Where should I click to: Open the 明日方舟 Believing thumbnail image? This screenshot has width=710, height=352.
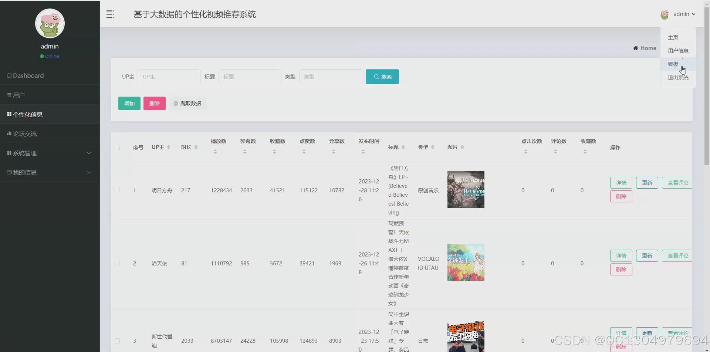466,189
